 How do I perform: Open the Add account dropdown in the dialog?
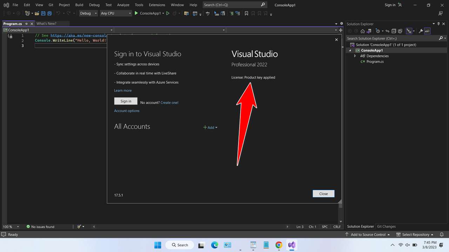(x=210, y=127)
